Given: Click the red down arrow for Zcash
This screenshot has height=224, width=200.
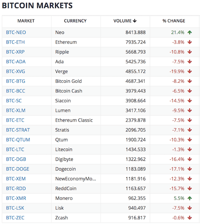Looking at the screenshot, I should coord(190,218).
